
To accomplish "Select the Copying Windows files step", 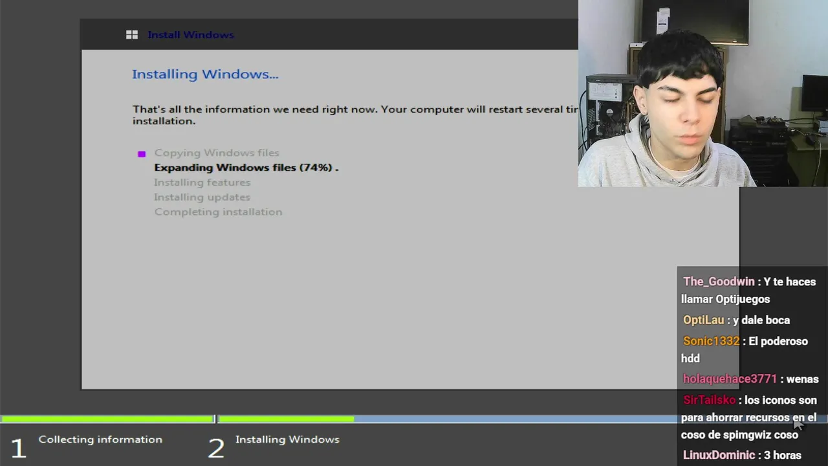I will coord(217,153).
